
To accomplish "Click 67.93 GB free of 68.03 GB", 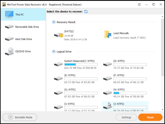I will click(x=79, y=97).
